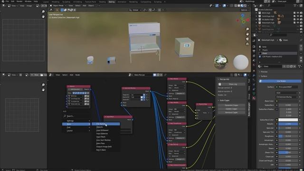Image resolution: width=304 pixels, height=171 pixels.
Task: Toggle visibility eye for Waterbath.high
Action: [x=298, y=23]
